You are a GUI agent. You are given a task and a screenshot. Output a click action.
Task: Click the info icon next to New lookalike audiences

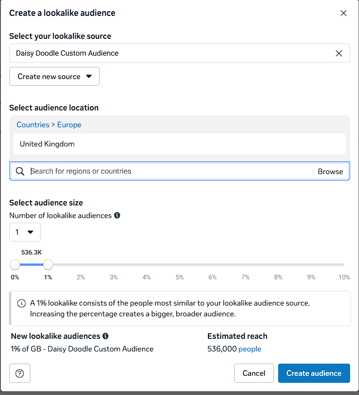pyautogui.click(x=106, y=336)
